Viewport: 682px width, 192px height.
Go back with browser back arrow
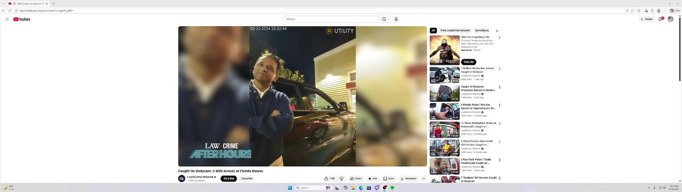pos(3,11)
